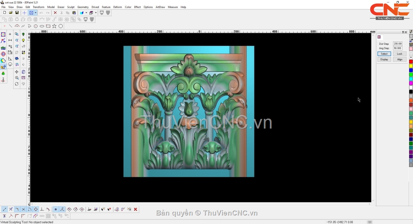Click the Save floppy disk icon
413x224 pixels.
tap(17, 13)
